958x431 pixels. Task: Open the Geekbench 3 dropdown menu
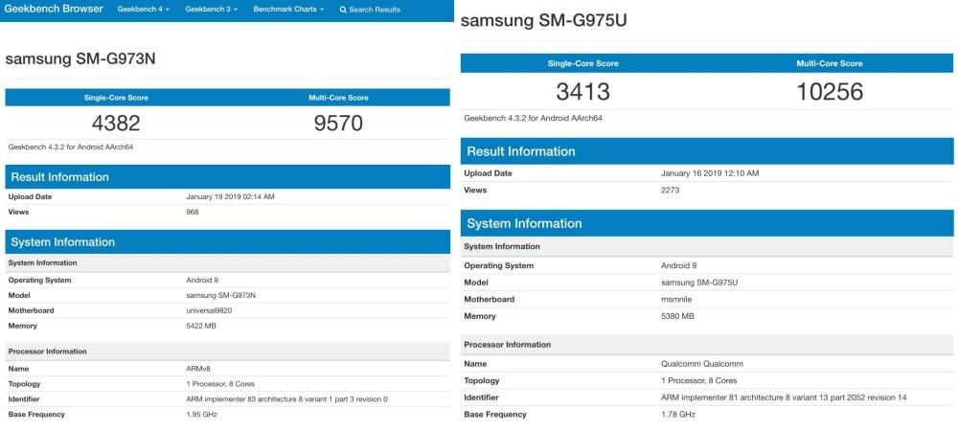click(x=212, y=10)
